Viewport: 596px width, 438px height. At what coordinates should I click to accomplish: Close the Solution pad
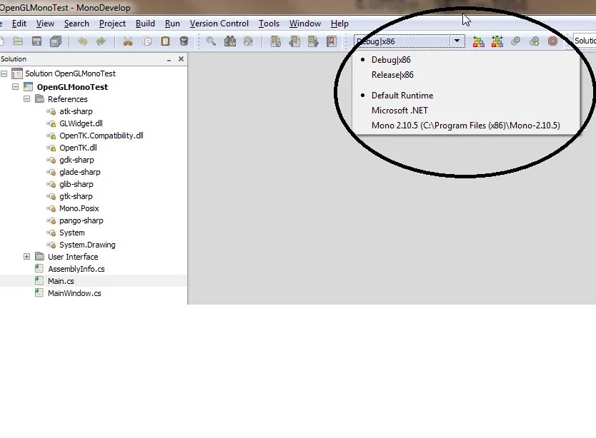[181, 58]
